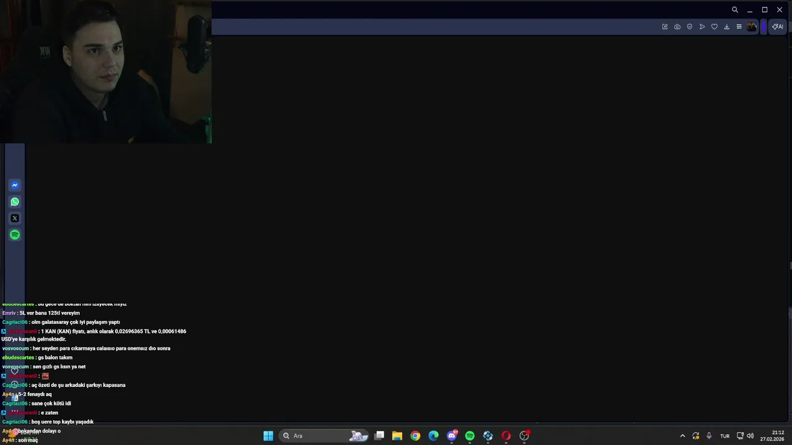Click message 'aç özeti de şu arkadaki şarkıyı kapasana'
Screen dimensions: 792x445
79,385
